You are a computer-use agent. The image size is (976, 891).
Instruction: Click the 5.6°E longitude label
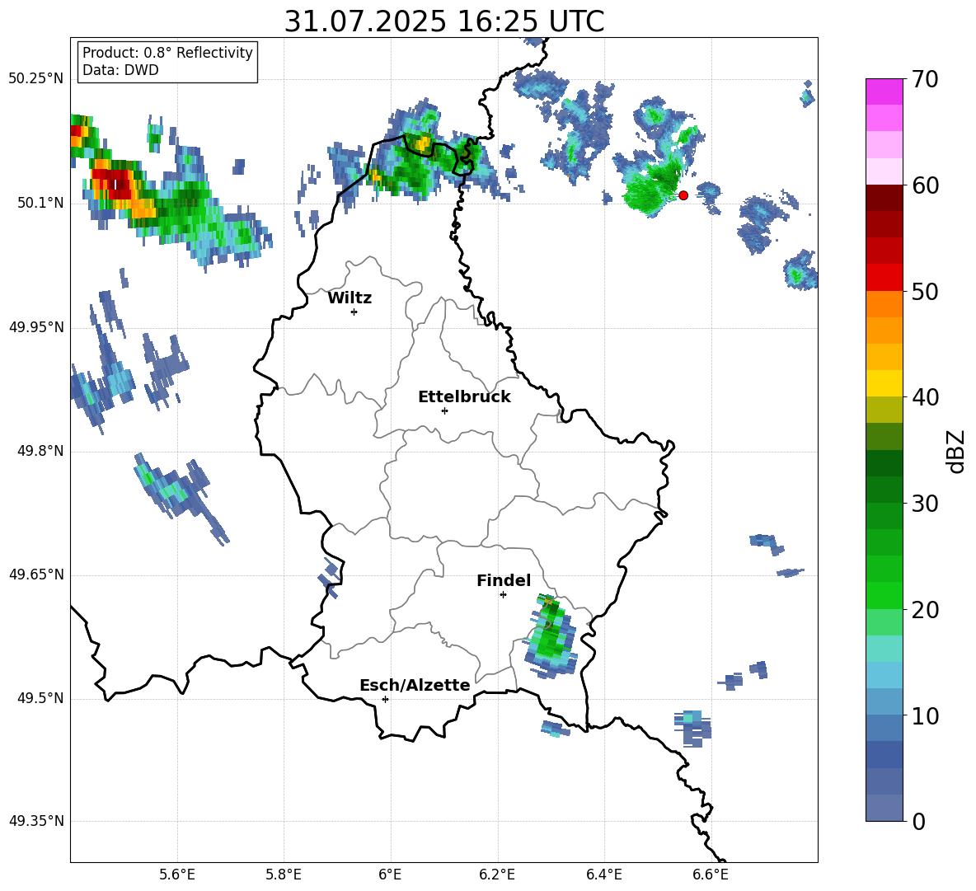tap(177, 875)
